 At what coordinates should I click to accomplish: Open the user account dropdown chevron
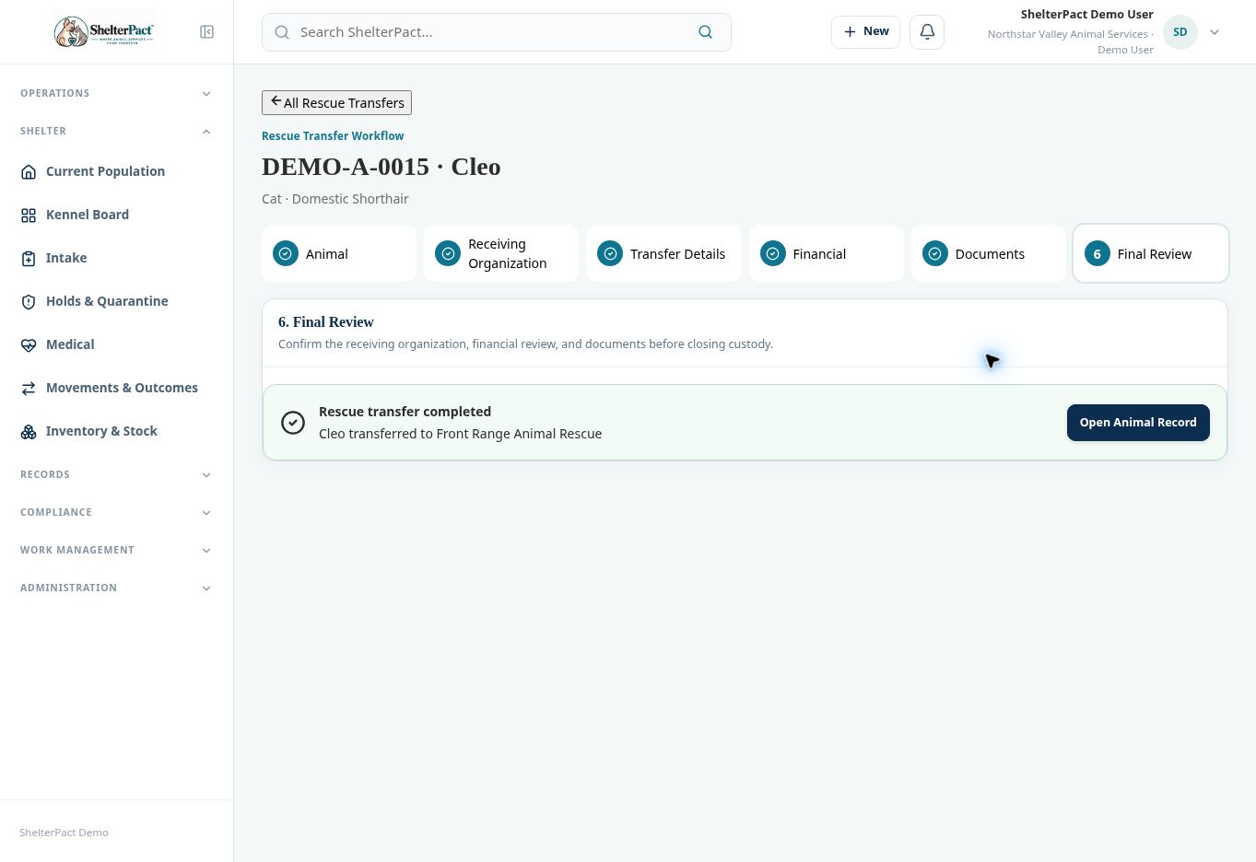coord(1215,32)
